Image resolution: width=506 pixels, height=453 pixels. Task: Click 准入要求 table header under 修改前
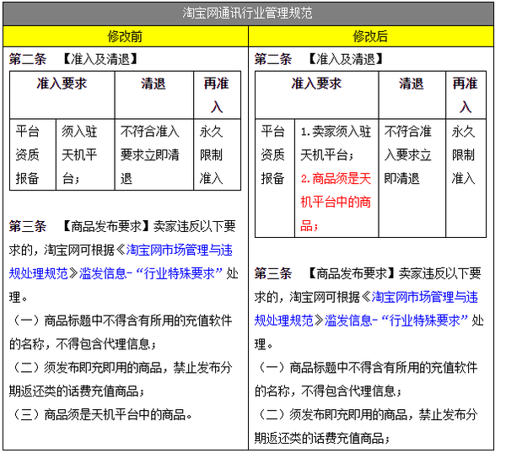pos(62,84)
